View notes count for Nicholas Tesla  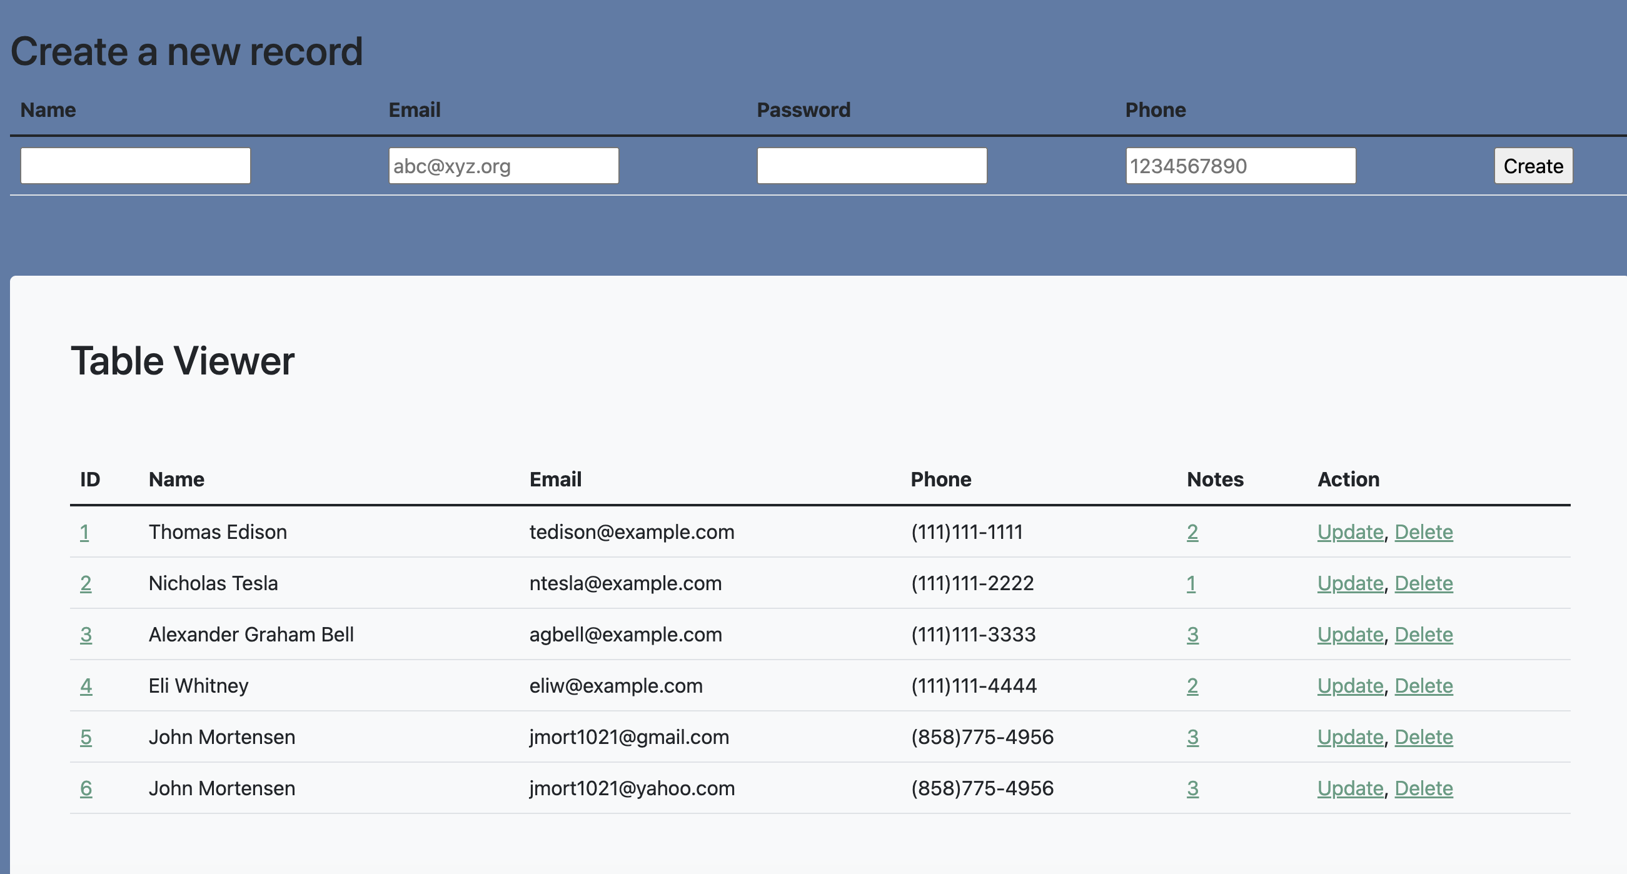pyautogui.click(x=1191, y=583)
